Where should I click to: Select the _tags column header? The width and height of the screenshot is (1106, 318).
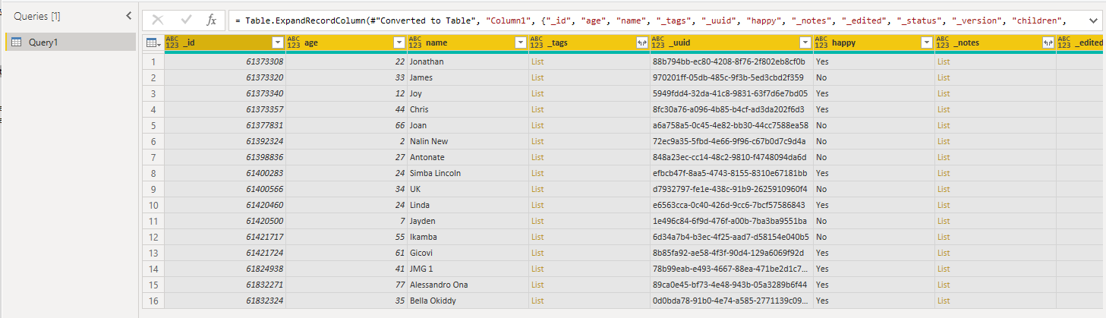(589, 43)
